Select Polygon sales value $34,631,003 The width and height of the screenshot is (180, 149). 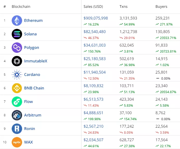pos(95,45)
